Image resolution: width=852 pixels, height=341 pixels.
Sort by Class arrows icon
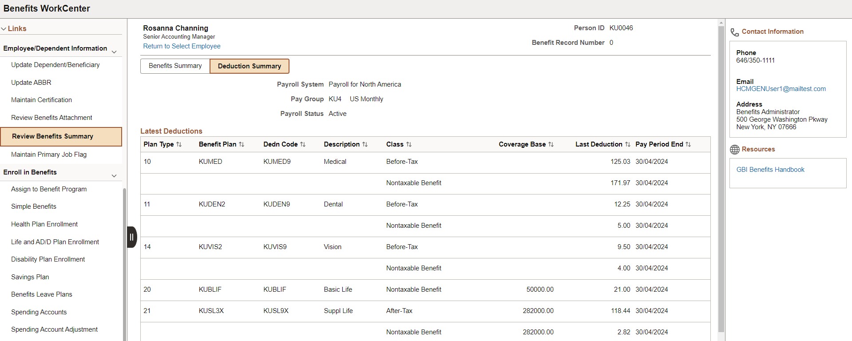click(409, 144)
